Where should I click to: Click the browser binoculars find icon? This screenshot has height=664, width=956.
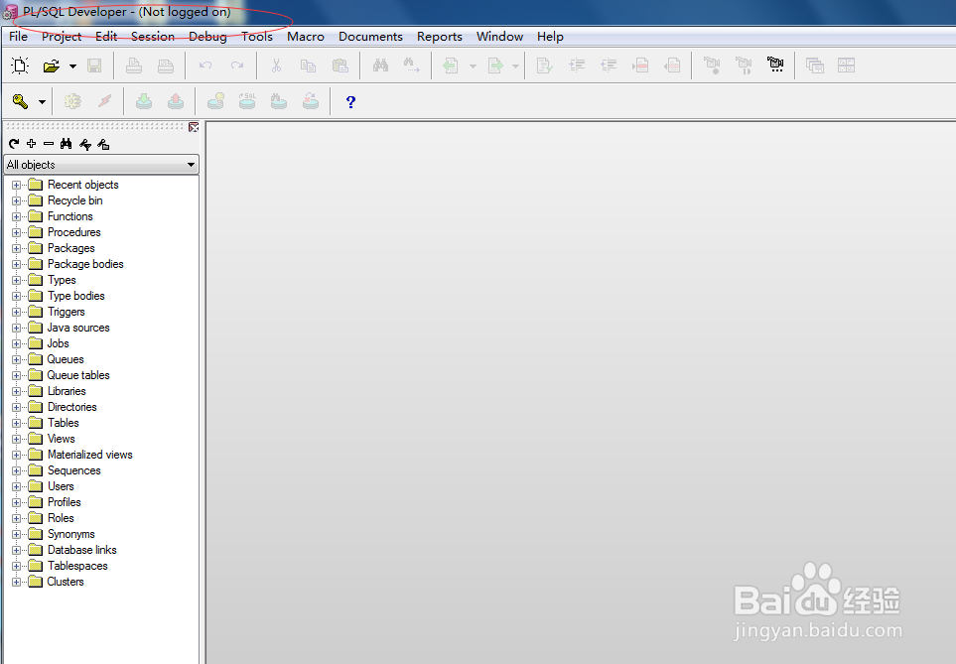coord(66,144)
